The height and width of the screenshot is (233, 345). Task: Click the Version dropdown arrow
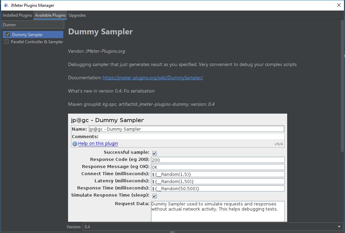coord(339,227)
